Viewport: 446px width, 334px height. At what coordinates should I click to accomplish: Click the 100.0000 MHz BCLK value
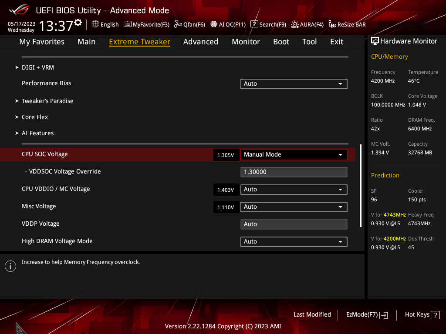point(388,105)
